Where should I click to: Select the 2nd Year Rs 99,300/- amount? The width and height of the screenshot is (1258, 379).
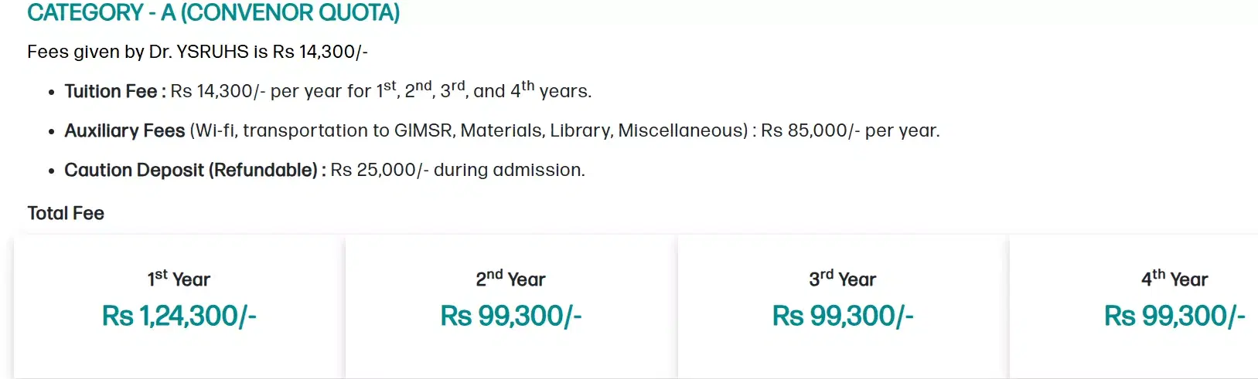tap(510, 316)
